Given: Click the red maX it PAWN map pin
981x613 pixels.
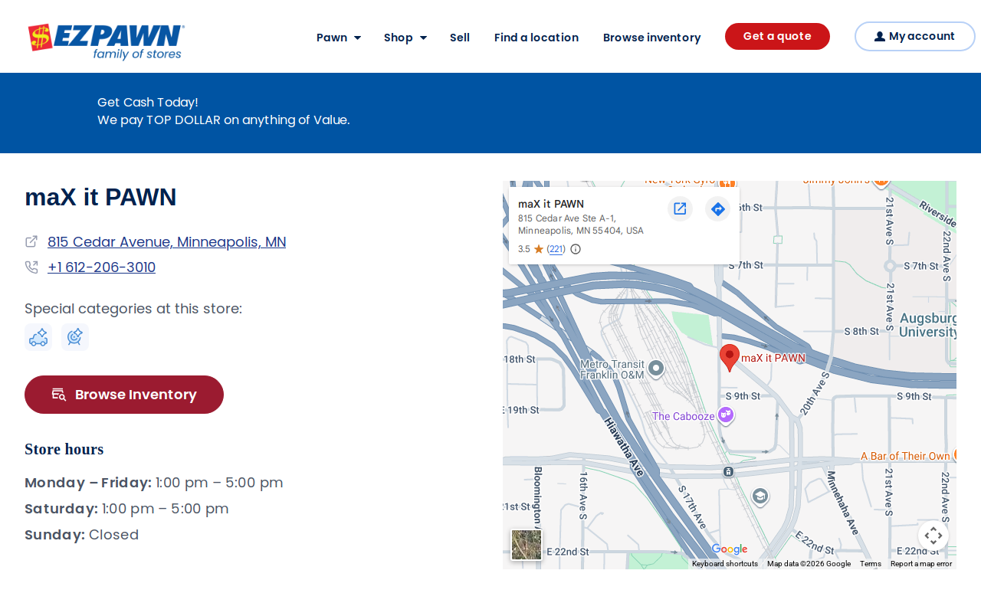Looking at the screenshot, I should pos(730,358).
